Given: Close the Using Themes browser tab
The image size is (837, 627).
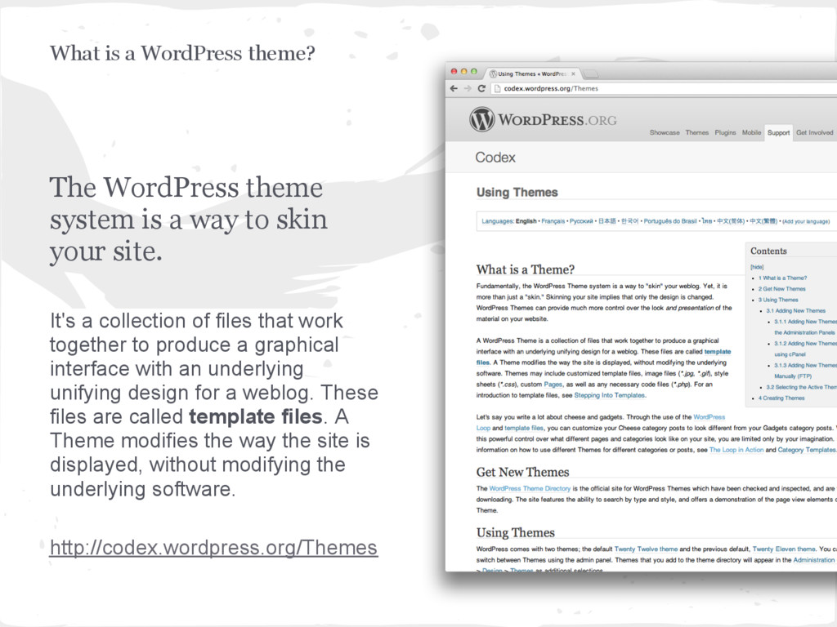Looking at the screenshot, I should [573, 74].
